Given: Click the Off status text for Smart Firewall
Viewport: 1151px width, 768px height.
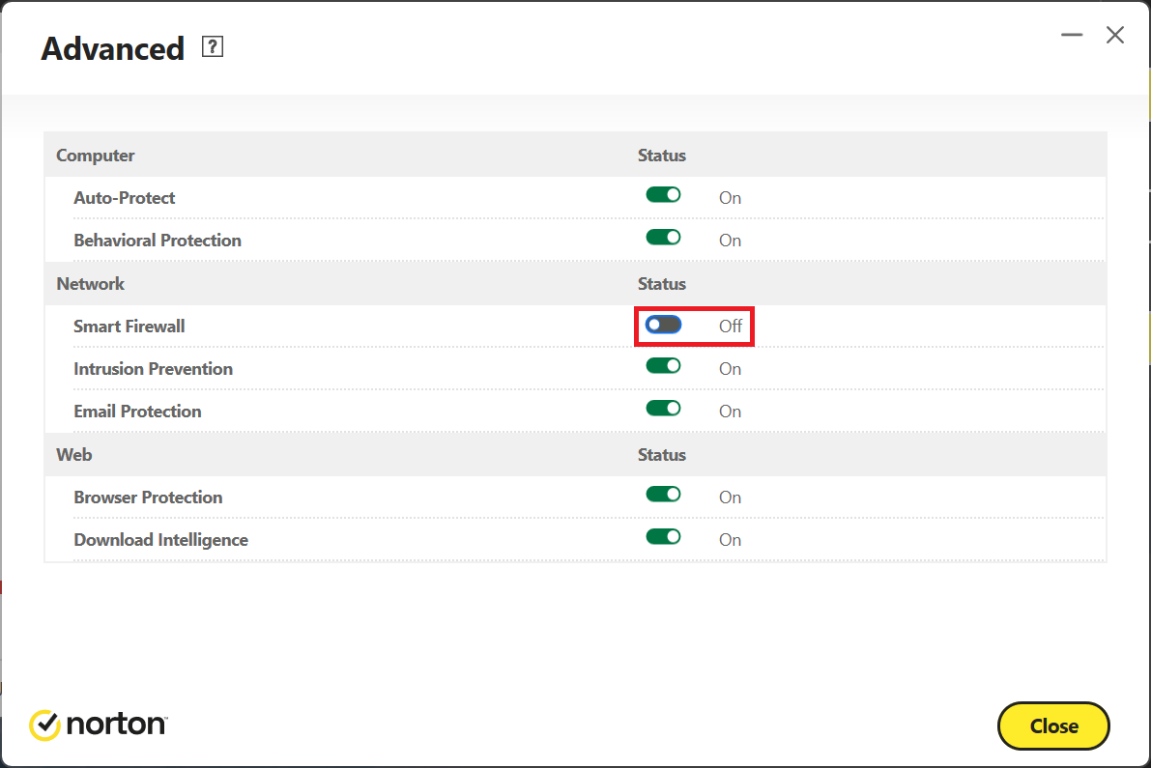Looking at the screenshot, I should [x=731, y=327].
